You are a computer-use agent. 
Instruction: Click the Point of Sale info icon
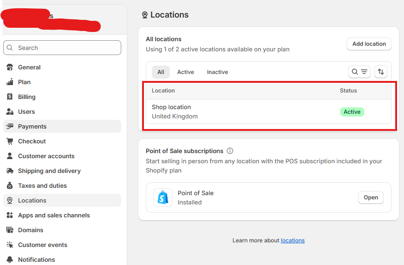[230, 151]
